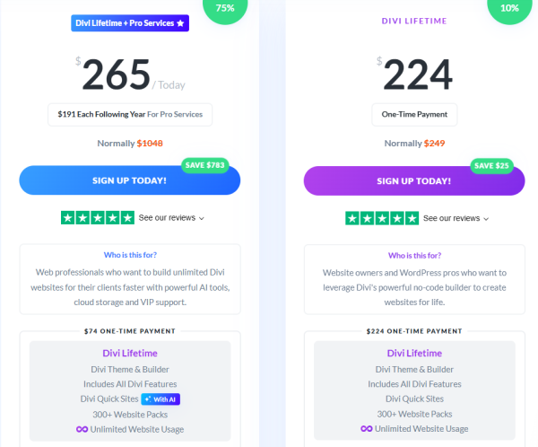Viewport: 538px width, 447px height.
Task: Click $191 Each Following Year box
Action: 130,114
